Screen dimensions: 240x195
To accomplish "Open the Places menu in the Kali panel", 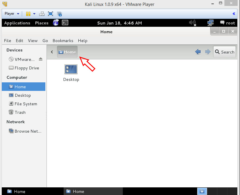I will click(x=42, y=23).
